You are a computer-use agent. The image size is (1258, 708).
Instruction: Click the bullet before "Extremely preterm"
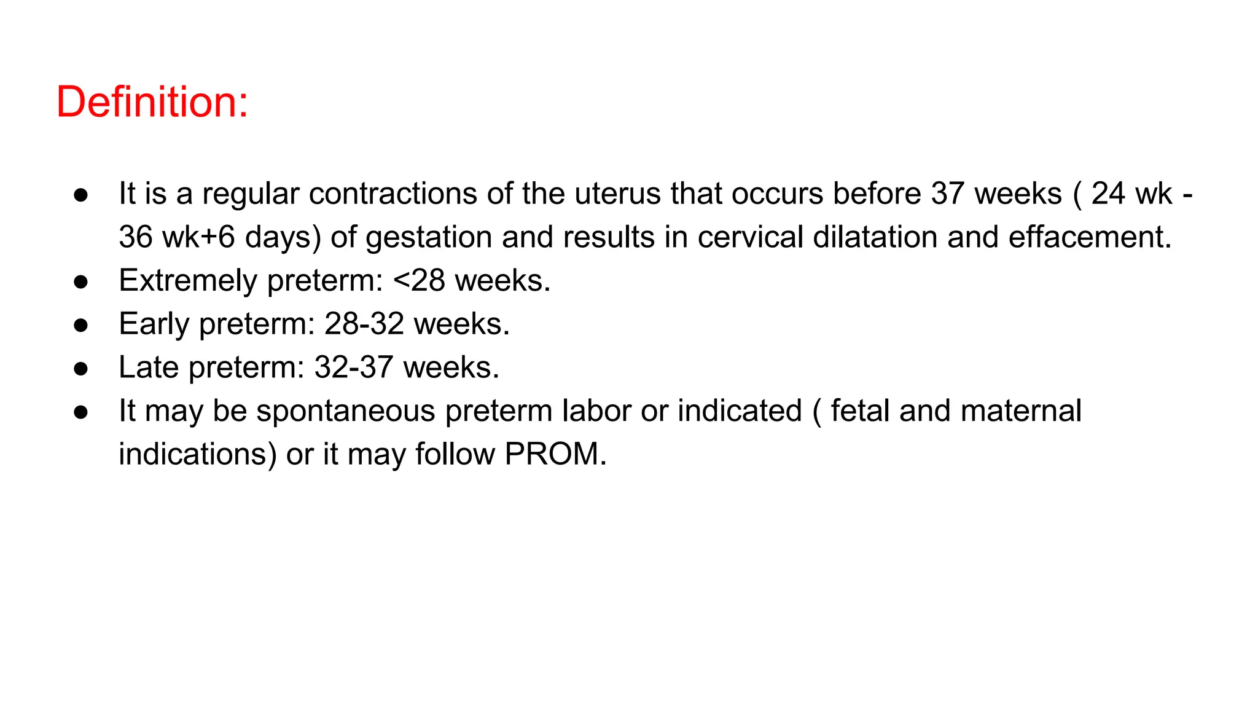(80, 282)
